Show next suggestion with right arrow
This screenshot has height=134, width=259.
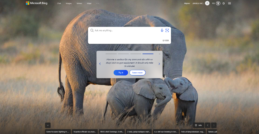pos(159,64)
